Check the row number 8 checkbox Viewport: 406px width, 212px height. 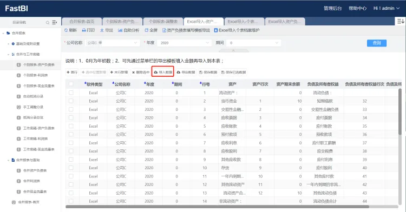(71, 151)
